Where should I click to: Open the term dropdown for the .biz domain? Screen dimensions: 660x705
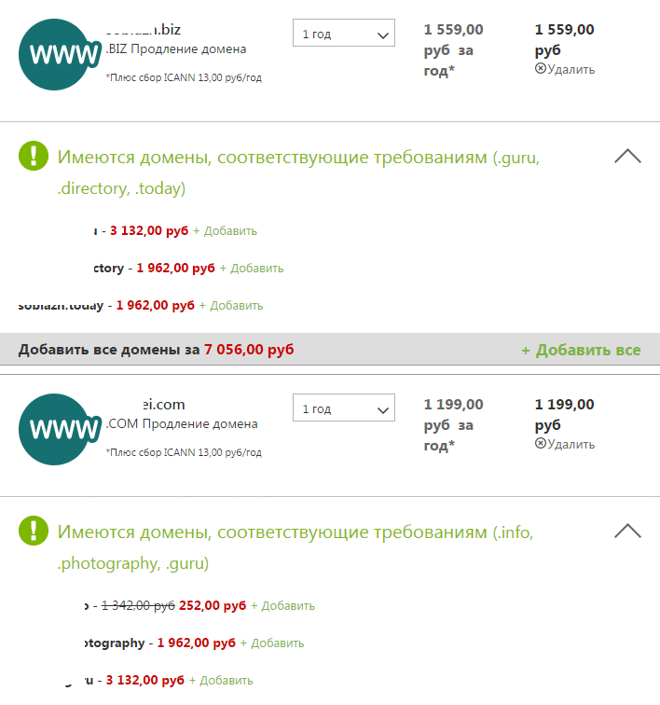coord(343,35)
